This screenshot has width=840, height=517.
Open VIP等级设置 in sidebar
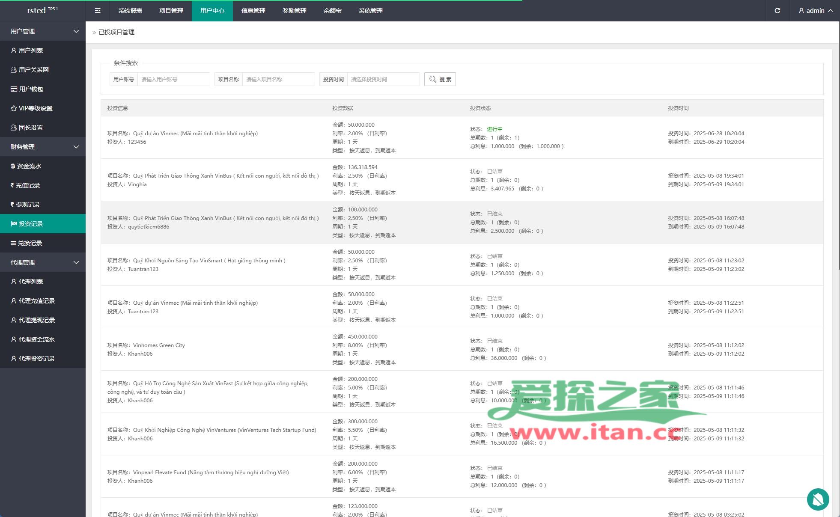click(x=43, y=108)
